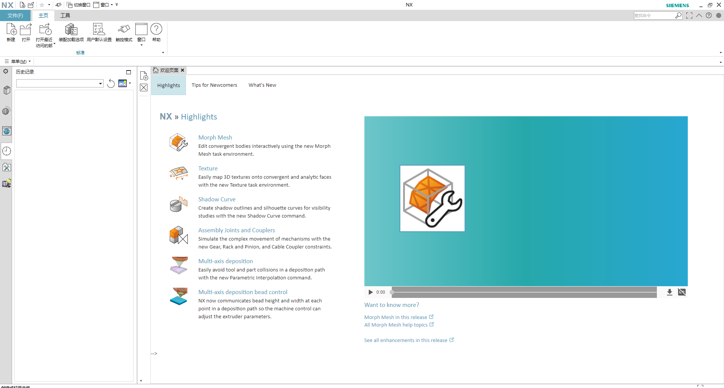The image size is (724, 388).
Task: Open the History clock icon in sidebar
Action: 7,151
